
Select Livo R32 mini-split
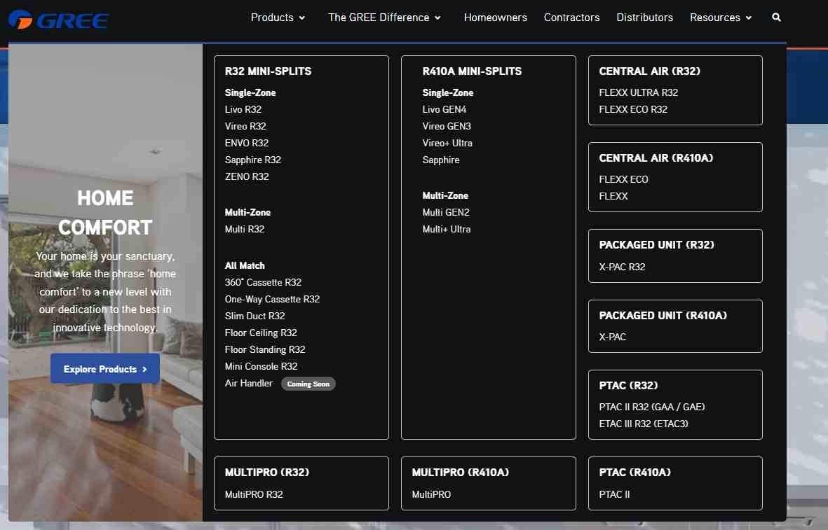click(243, 109)
